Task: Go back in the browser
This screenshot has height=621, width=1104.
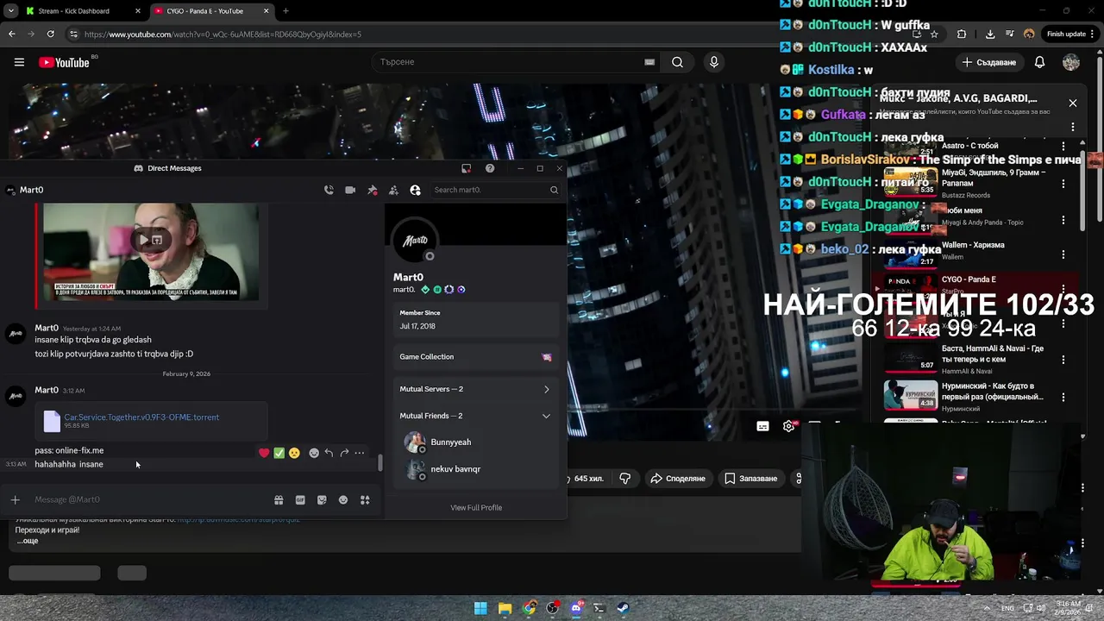Action: [x=11, y=34]
